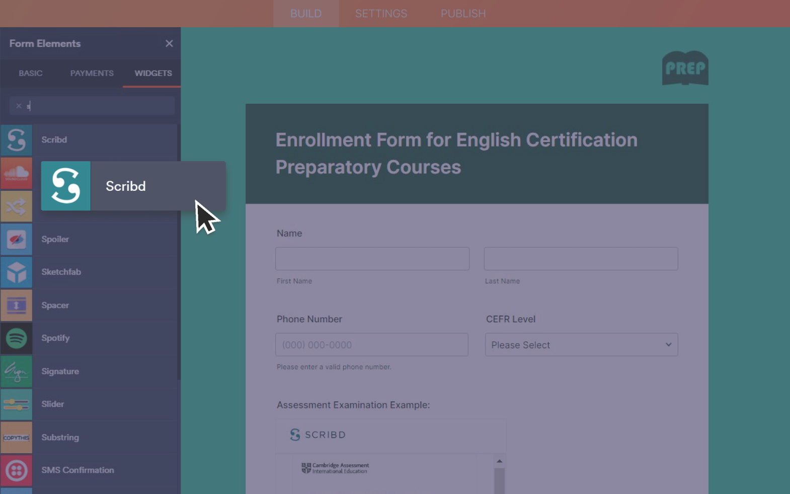Switch to the PAYMENTS elements tab
The height and width of the screenshot is (494, 790).
[92, 73]
